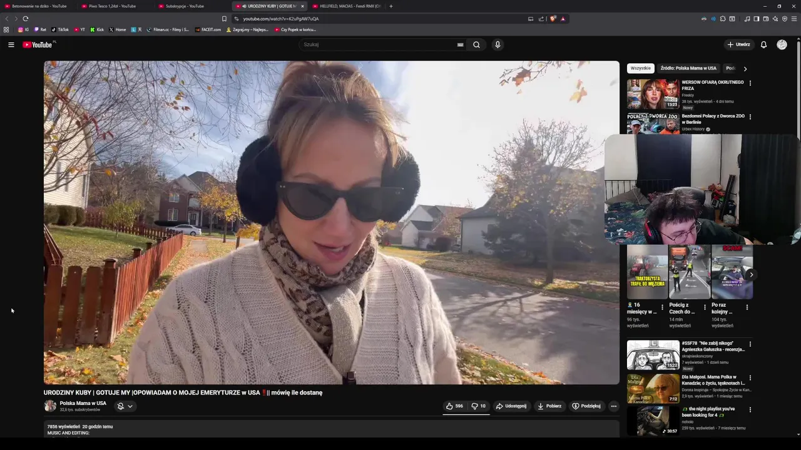801x450 pixels.
Task: Share the video via Udostępnij
Action: (511, 406)
